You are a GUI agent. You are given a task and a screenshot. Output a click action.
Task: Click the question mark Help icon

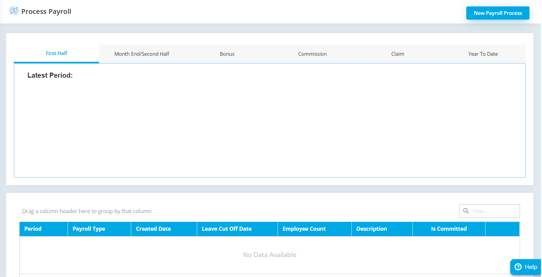tap(518, 267)
